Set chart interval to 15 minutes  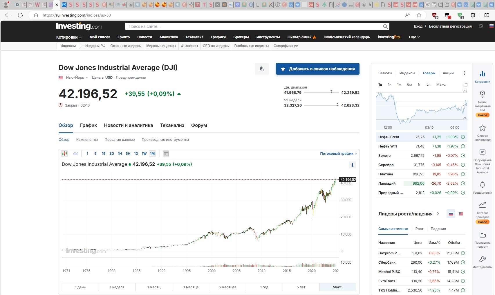point(104,154)
